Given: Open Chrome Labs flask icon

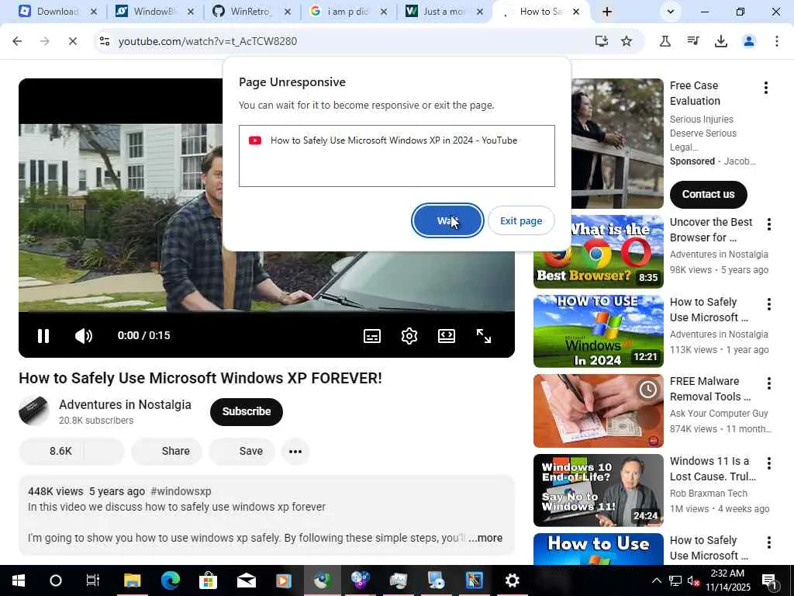Looking at the screenshot, I should click(x=665, y=41).
